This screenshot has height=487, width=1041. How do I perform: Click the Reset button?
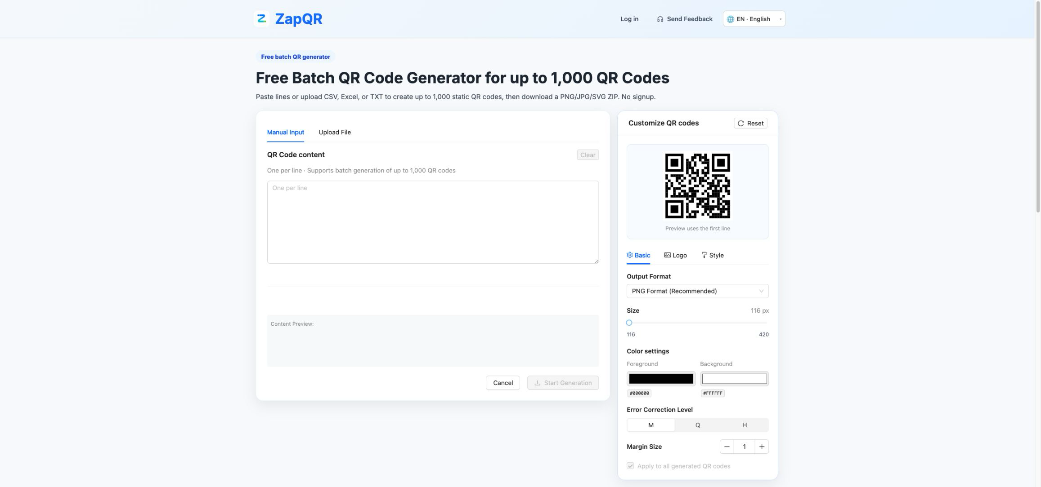(751, 124)
